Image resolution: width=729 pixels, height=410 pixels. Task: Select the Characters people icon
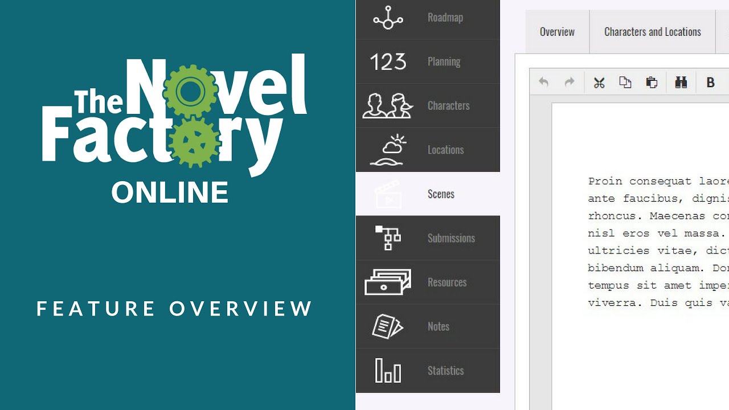click(388, 105)
